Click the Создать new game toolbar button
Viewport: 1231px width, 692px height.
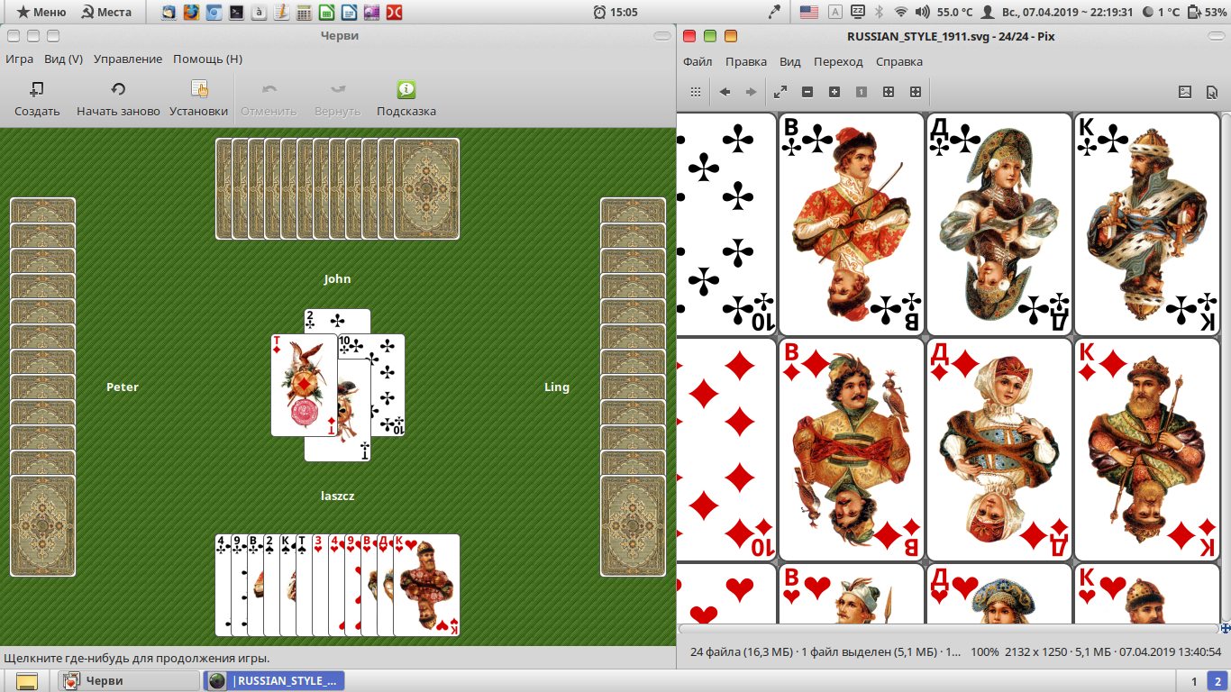point(37,99)
